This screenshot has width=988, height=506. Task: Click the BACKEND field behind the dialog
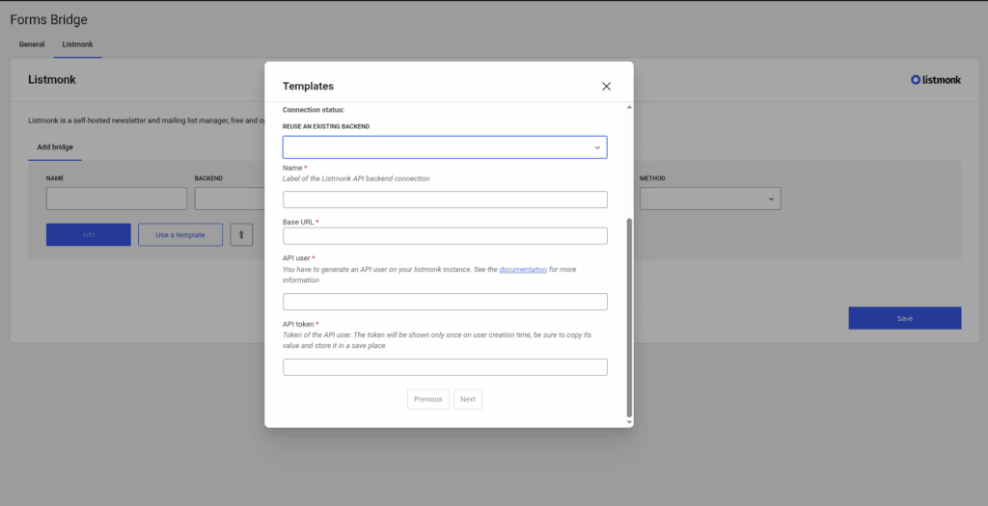(x=230, y=199)
